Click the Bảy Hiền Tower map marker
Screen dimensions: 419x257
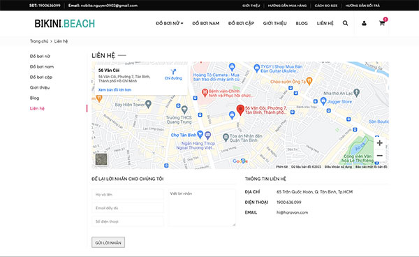coord(148,104)
